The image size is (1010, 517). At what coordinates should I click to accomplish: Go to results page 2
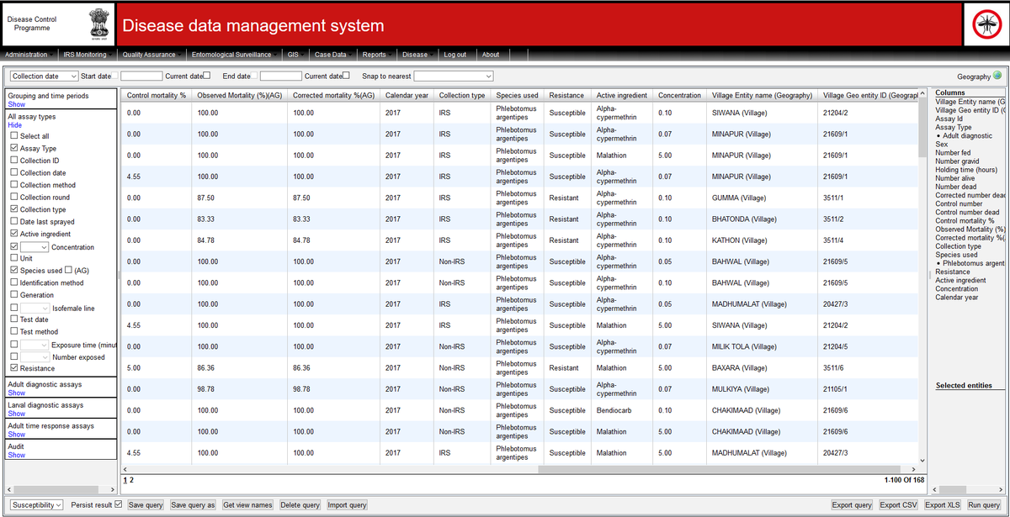(x=131, y=480)
